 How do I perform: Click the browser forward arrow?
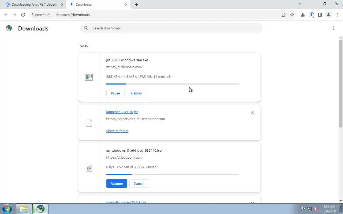pyautogui.click(x=14, y=15)
